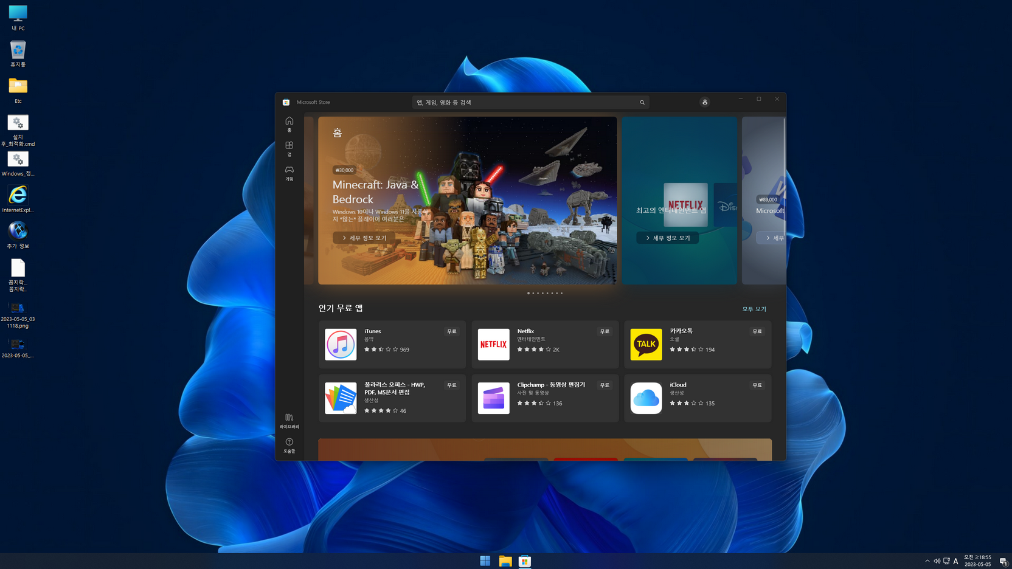
Task: Toggle the input language indicator A
Action: 956,561
